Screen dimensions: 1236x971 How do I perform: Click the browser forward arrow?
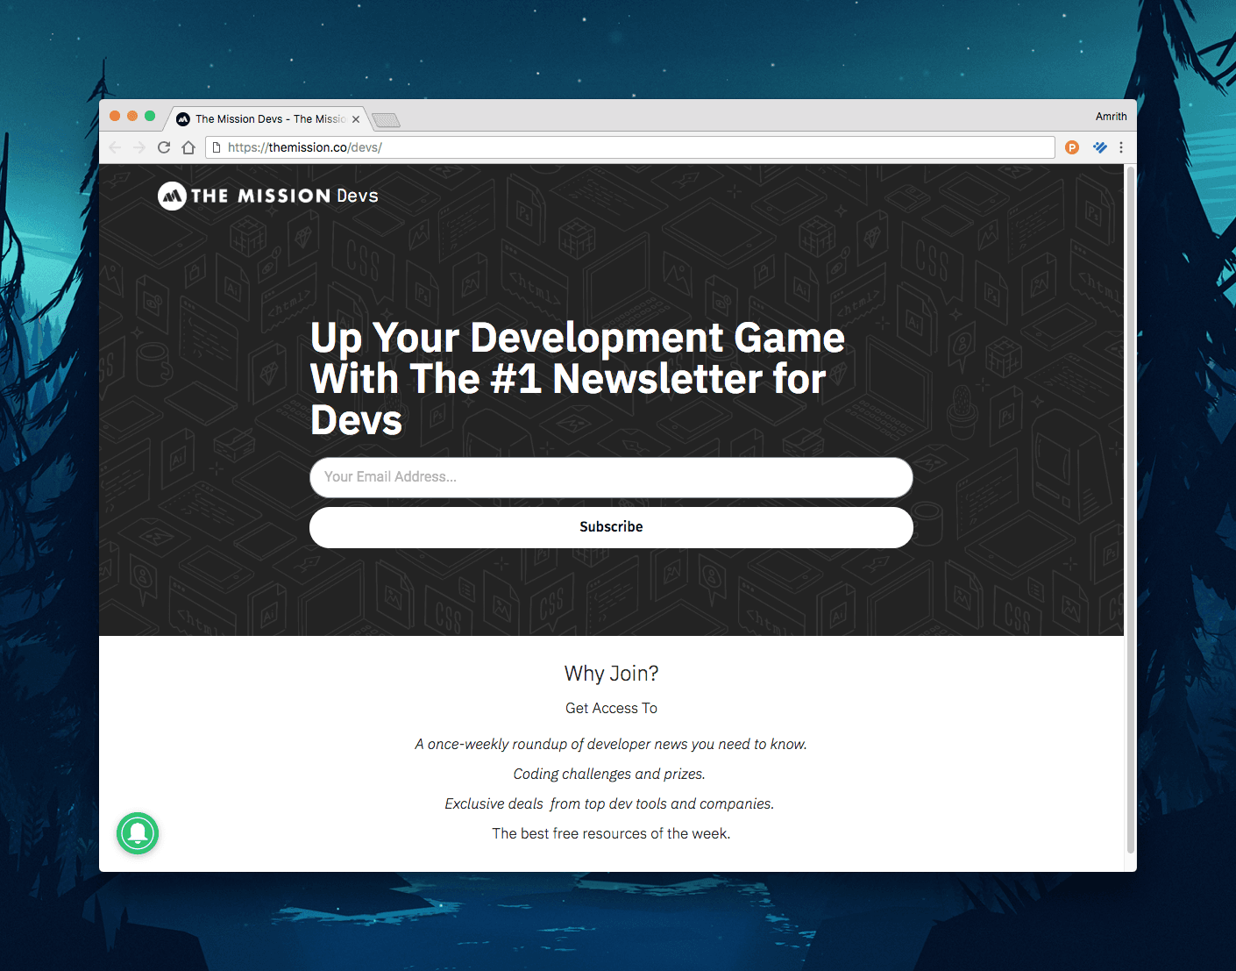(x=139, y=147)
